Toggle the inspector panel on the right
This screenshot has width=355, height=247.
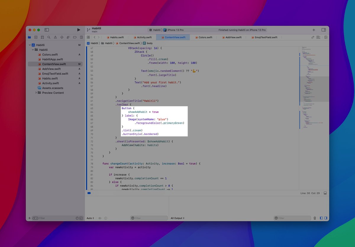point(324,30)
